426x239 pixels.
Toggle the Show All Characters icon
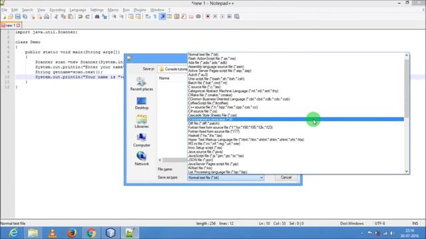(x=155, y=17)
